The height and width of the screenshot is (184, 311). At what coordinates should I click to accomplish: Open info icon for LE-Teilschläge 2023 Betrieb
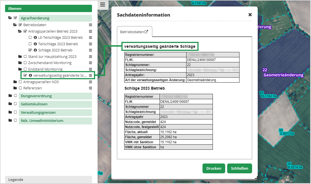click(x=35, y=38)
